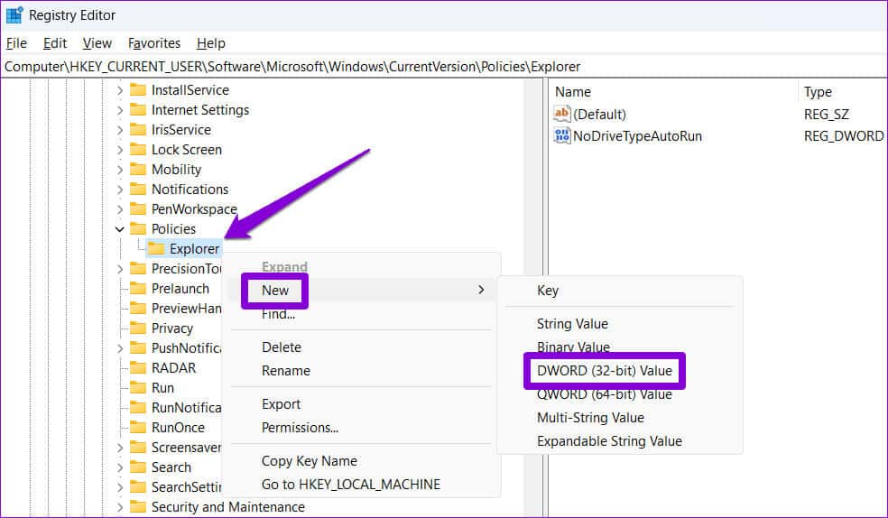Select the Privacy tree item
The image size is (888, 518).
click(172, 328)
